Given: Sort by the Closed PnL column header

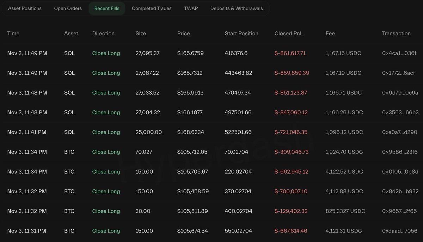Looking at the screenshot, I should point(288,34).
